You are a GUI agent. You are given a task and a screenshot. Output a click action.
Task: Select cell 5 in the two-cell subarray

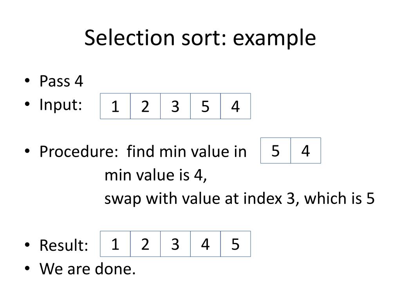[x=276, y=151]
